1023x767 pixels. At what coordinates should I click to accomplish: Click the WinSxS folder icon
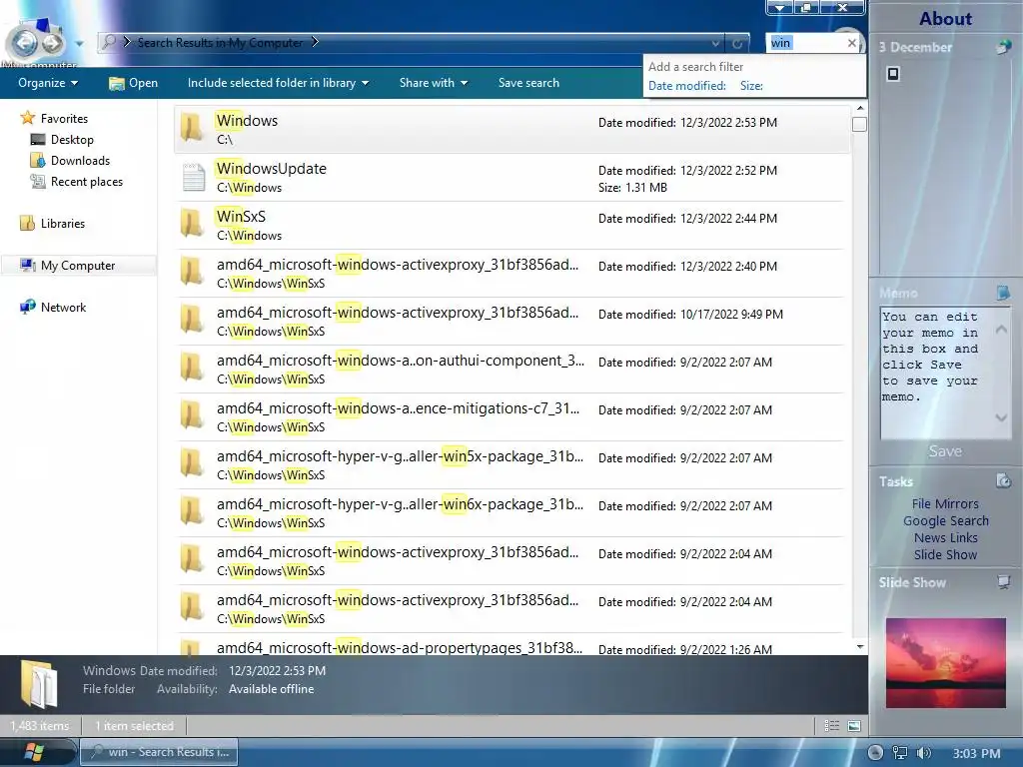pyautogui.click(x=193, y=225)
